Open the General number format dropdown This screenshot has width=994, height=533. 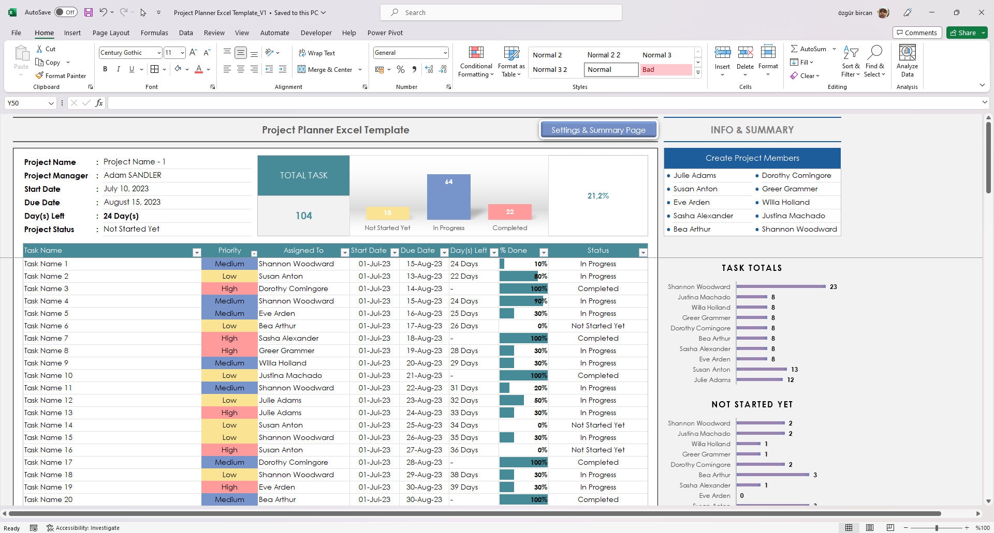coord(445,53)
